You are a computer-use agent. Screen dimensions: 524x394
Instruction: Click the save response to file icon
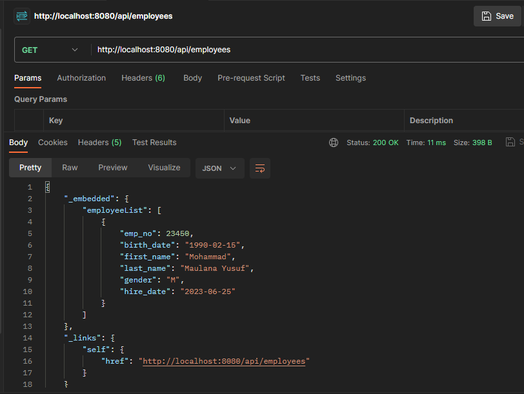point(510,142)
